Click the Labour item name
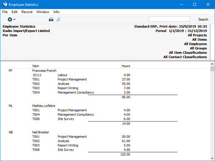Viewport: 215px width, 161px height. [62, 75]
